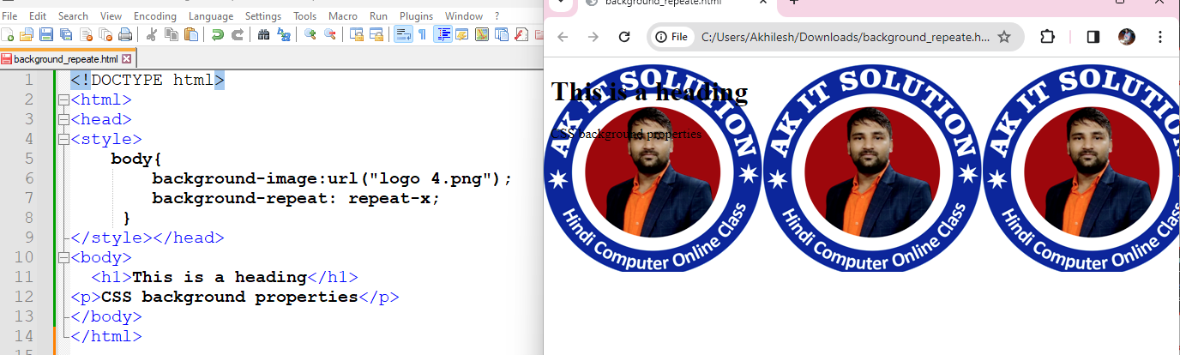Collapse the <body> fold on line 10

pos(63,257)
